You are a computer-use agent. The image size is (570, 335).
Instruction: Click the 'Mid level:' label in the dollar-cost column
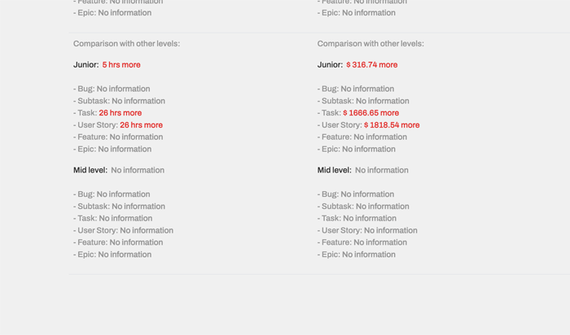[334, 170]
